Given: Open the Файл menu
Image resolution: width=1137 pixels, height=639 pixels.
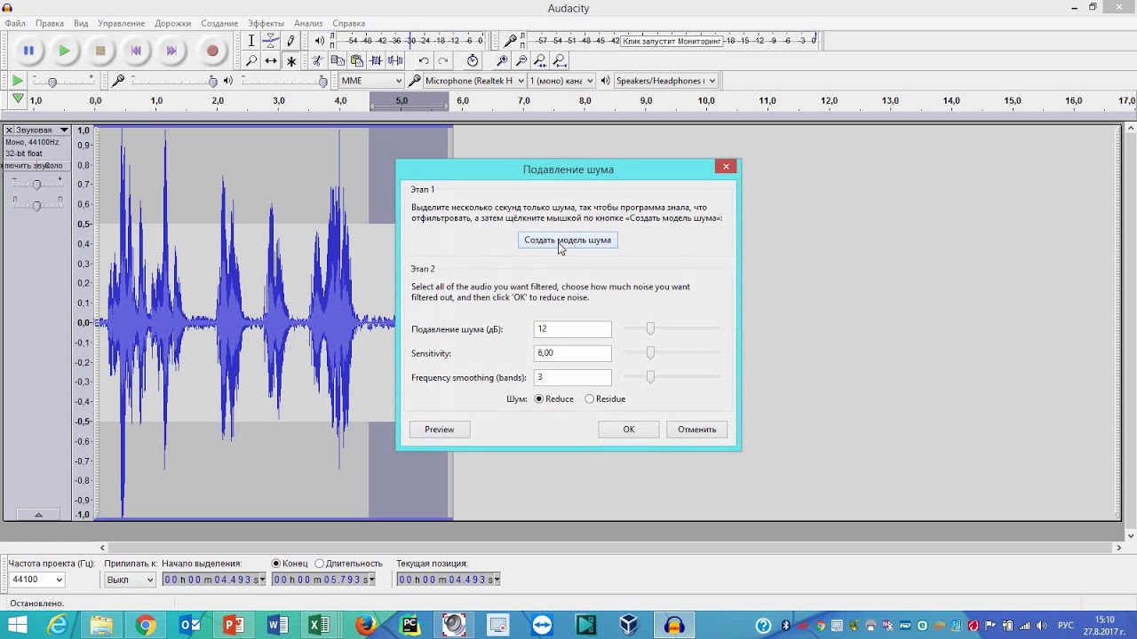Looking at the screenshot, I should tap(15, 23).
